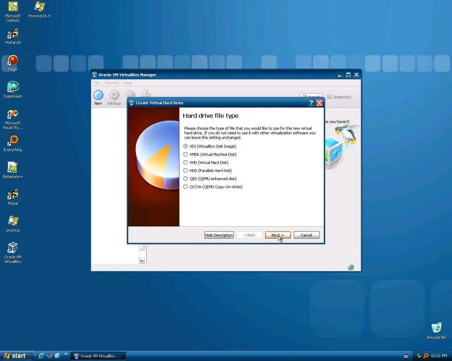The width and height of the screenshot is (452, 361).
Task: Select the VMDK (Virtual Machine Disk) option
Action: [210, 154]
